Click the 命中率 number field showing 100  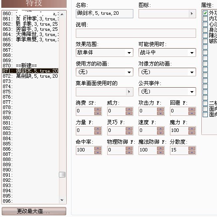point(85,150)
